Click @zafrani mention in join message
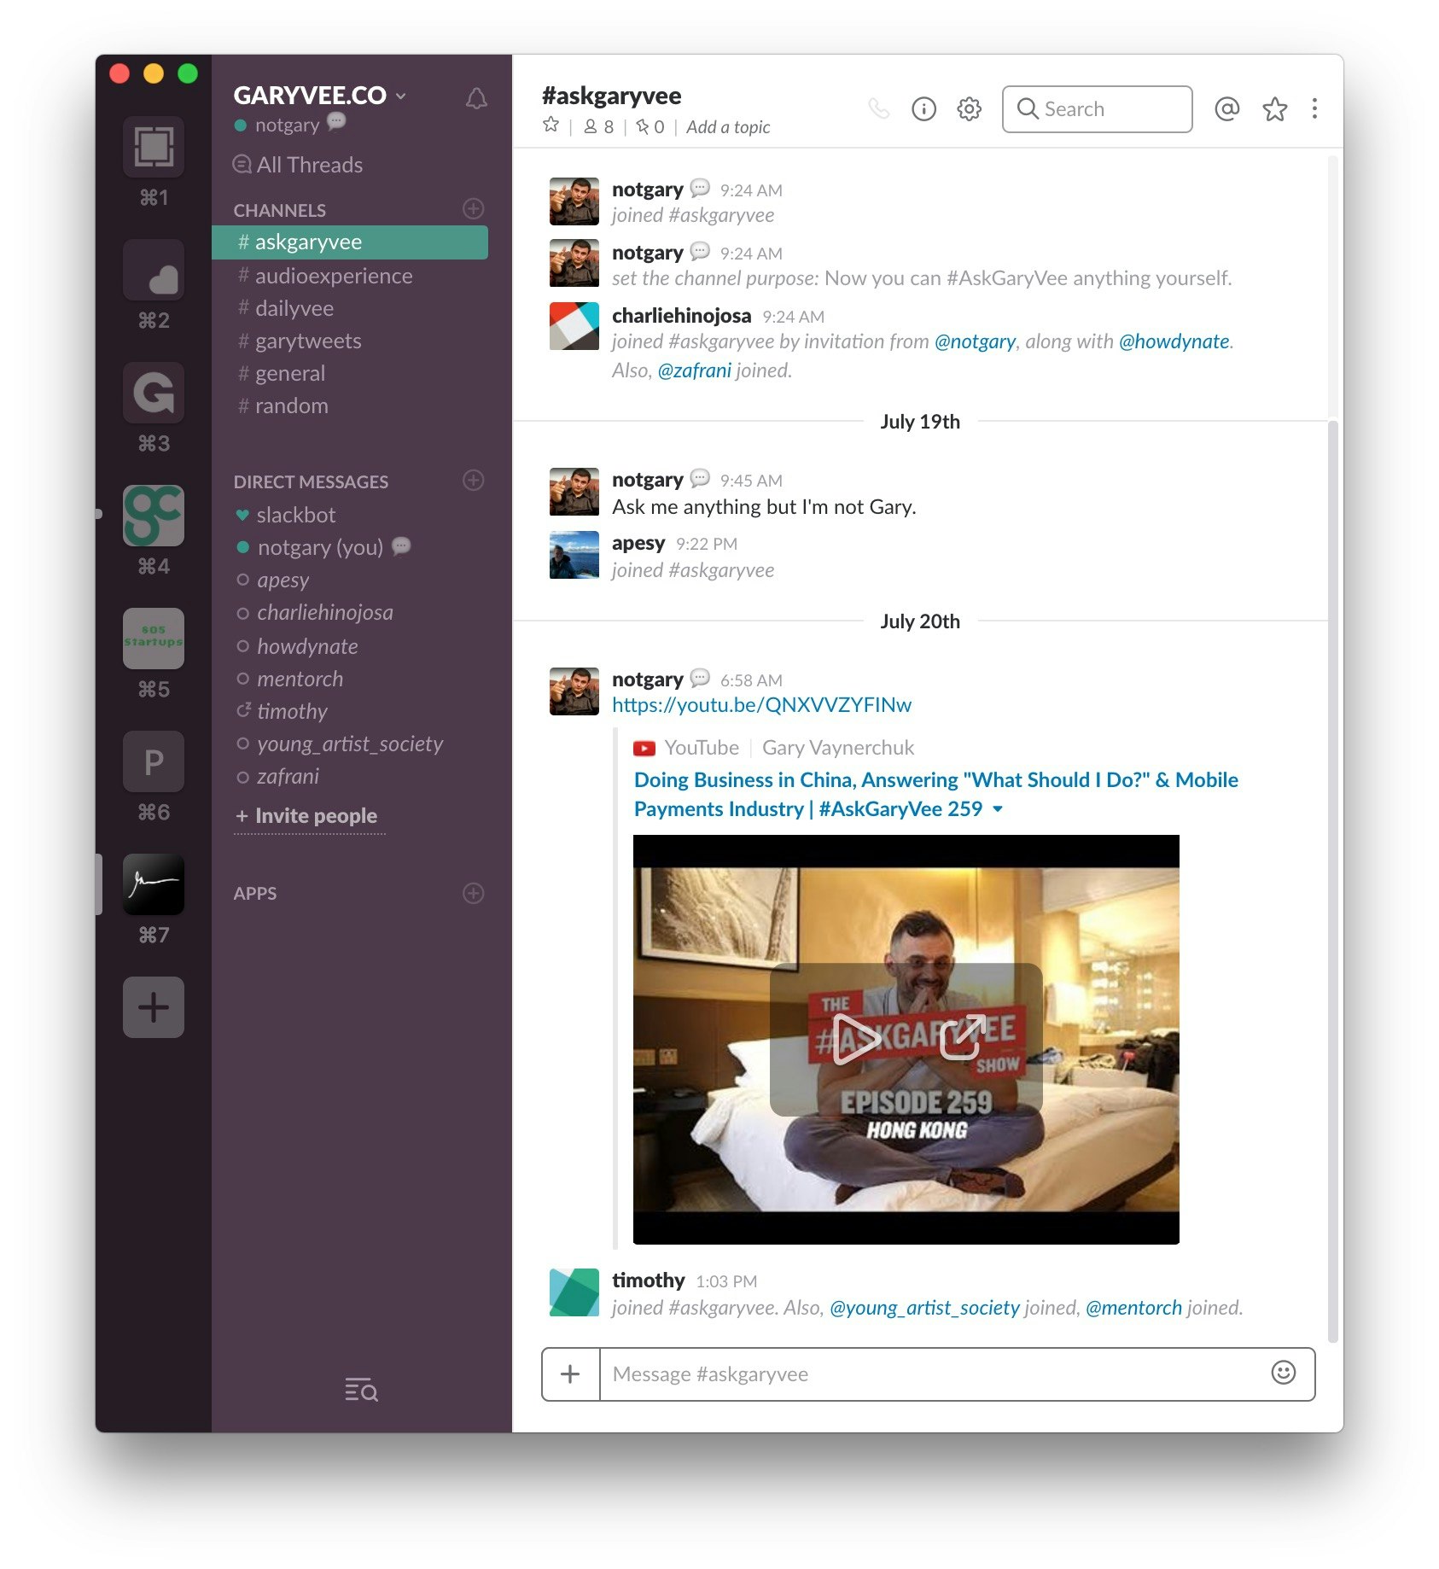This screenshot has height=1569, width=1439. [694, 370]
